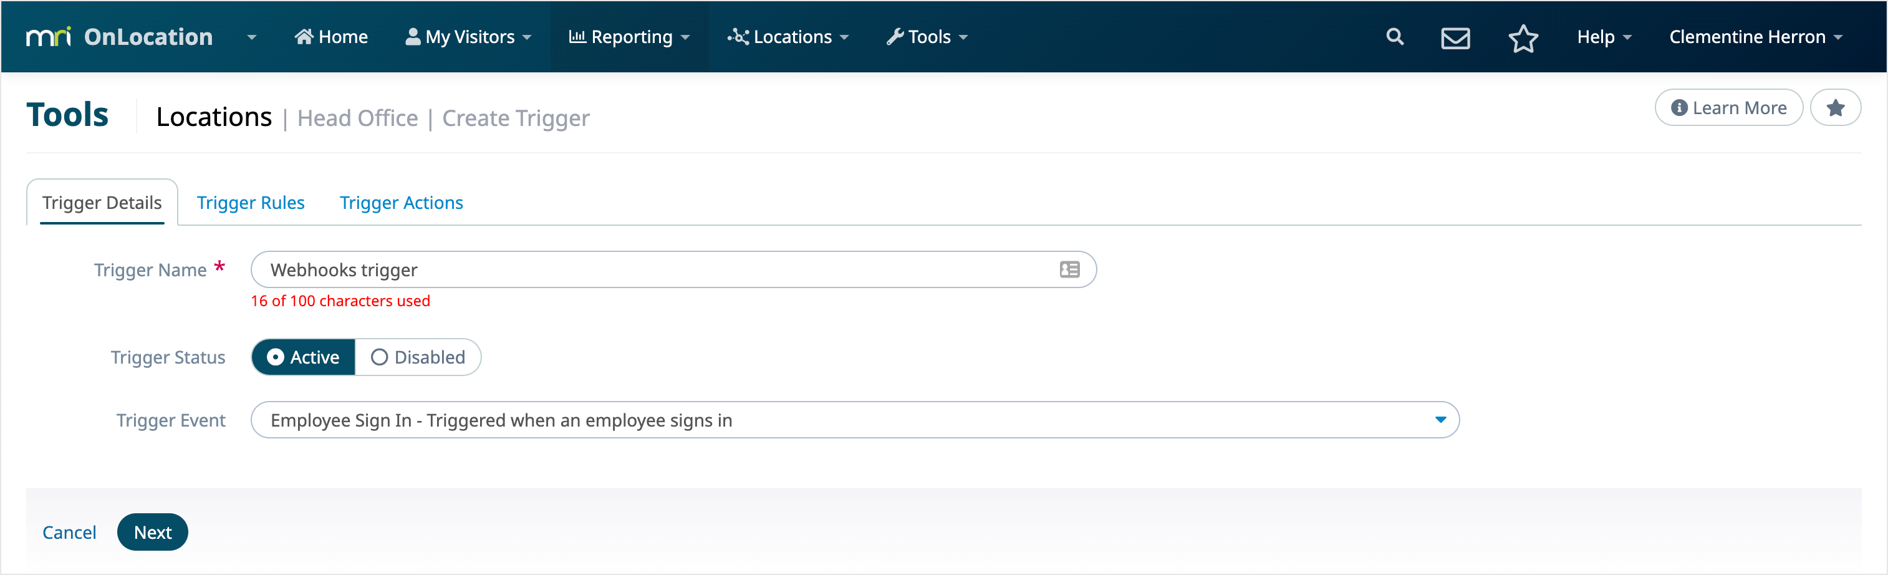Click the Learn More button
This screenshot has height=575, width=1888.
tap(1728, 108)
